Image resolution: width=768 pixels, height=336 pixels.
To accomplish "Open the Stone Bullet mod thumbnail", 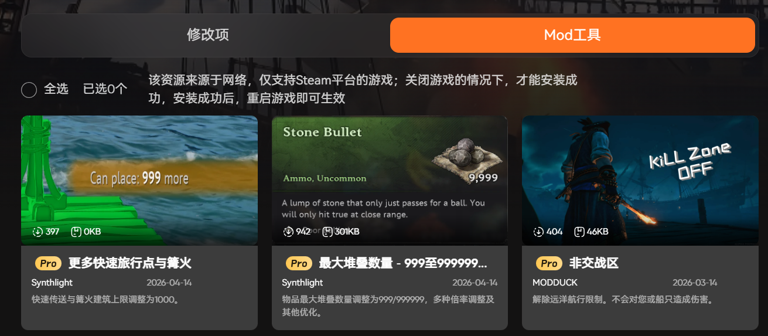I will [x=390, y=180].
